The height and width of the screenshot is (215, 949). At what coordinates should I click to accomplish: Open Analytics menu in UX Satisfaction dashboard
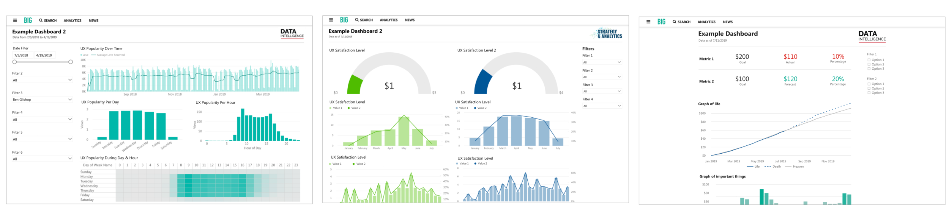[389, 20]
